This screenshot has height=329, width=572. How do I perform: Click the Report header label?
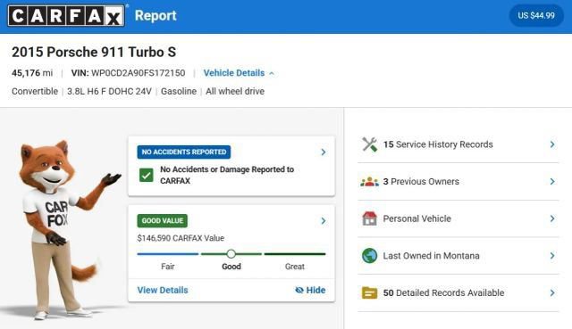[x=156, y=16]
